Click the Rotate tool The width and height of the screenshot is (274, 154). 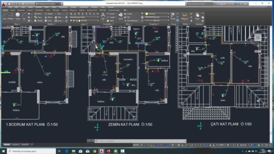tap(48, 14)
